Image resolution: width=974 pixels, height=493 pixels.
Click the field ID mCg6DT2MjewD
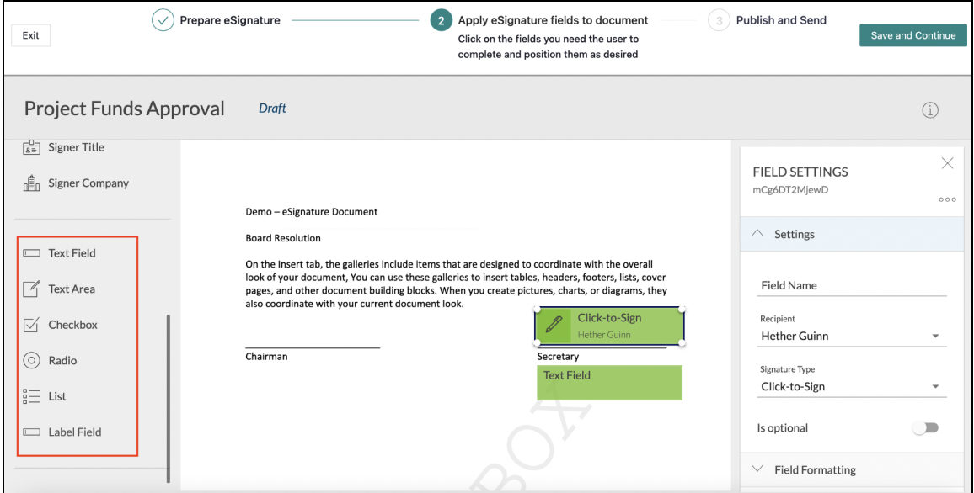click(x=790, y=190)
